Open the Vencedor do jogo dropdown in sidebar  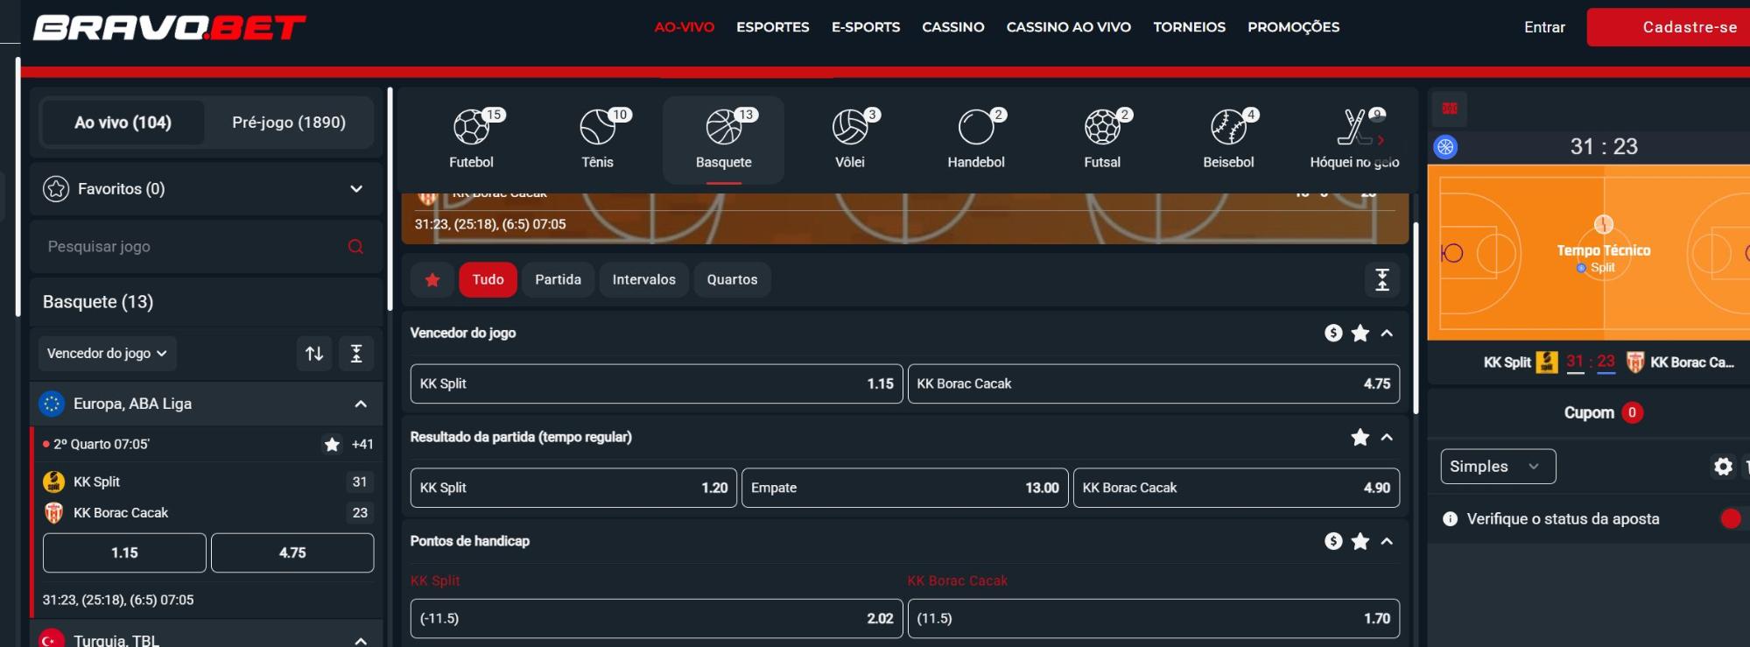[108, 354]
